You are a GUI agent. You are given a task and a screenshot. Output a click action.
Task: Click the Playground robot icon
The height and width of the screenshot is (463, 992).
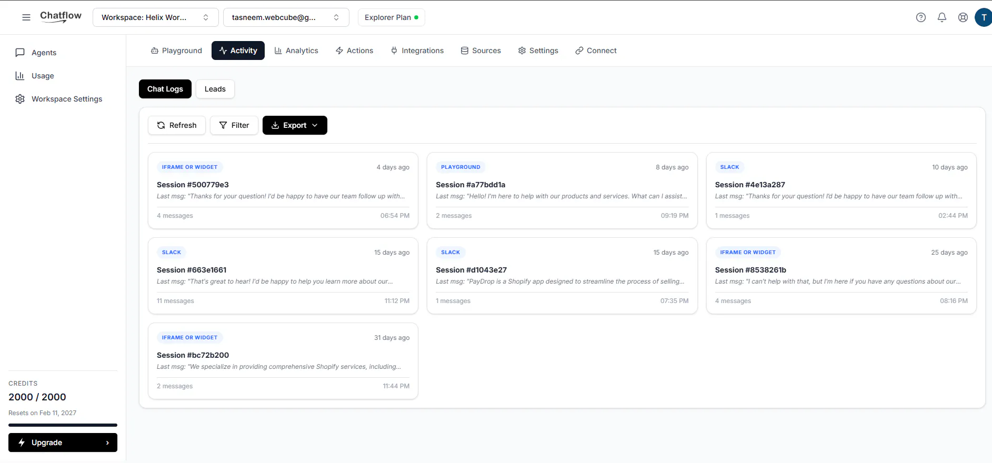155,51
